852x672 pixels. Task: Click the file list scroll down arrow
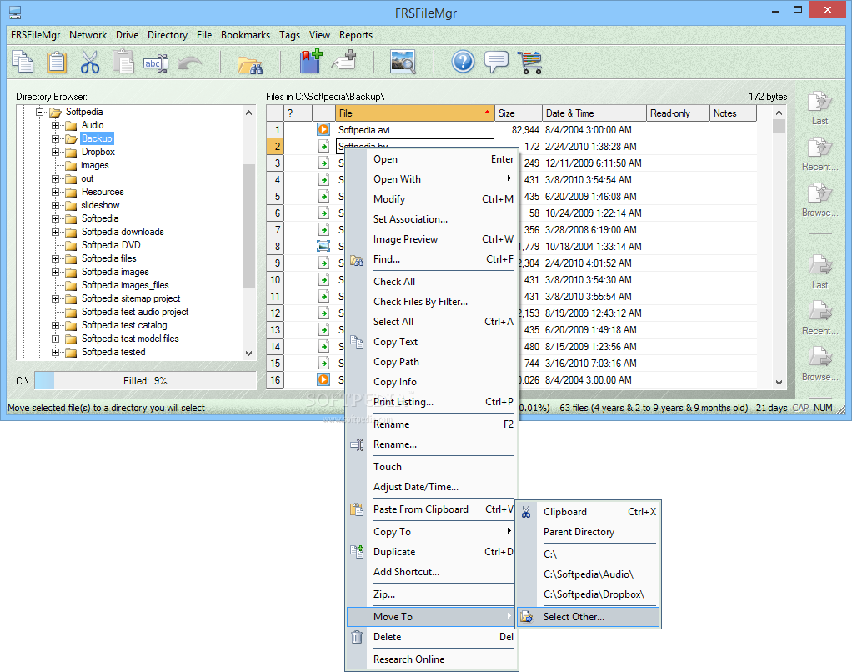pyautogui.click(x=779, y=382)
